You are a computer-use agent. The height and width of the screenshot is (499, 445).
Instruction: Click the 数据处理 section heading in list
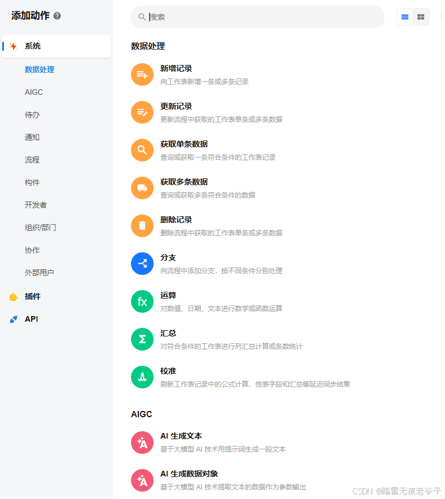(x=148, y=46)
